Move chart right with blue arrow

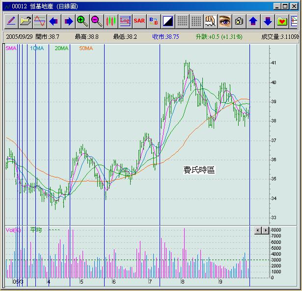coord(68,21)
